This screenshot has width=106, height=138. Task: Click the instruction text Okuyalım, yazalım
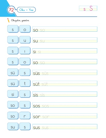pos(20,20)
